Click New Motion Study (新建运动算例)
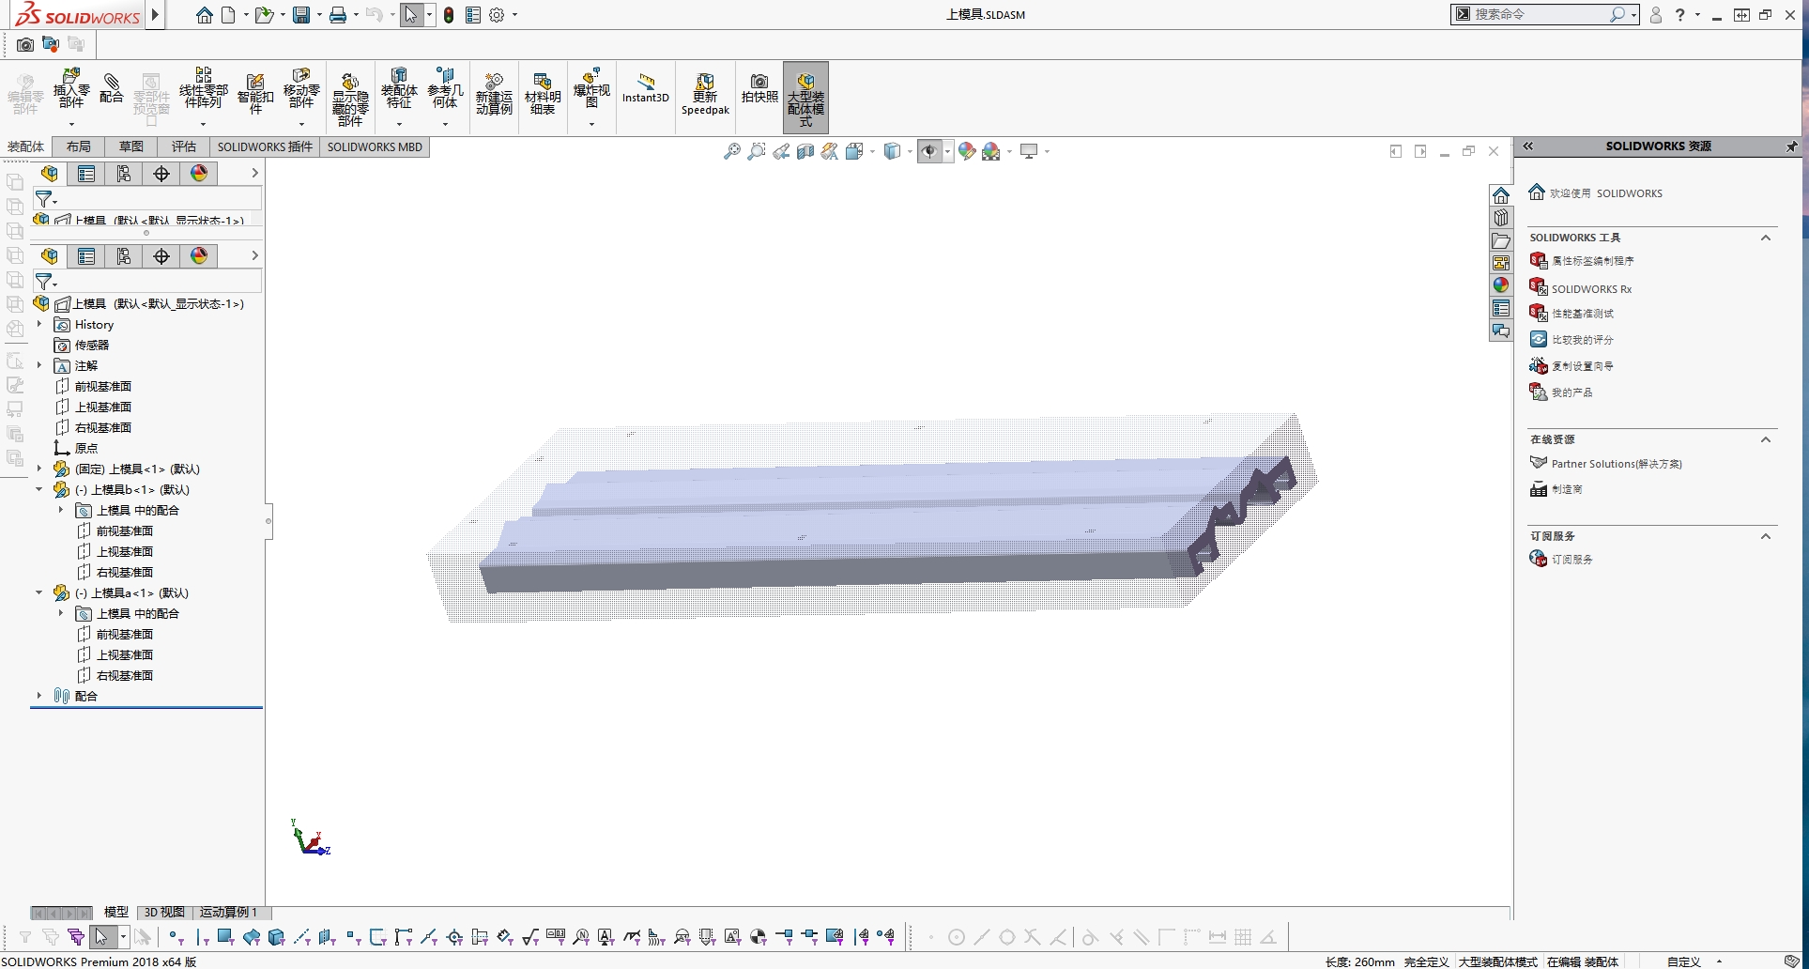The height and width of the screenshot is (969, 1809). click(x=494, y=94)
